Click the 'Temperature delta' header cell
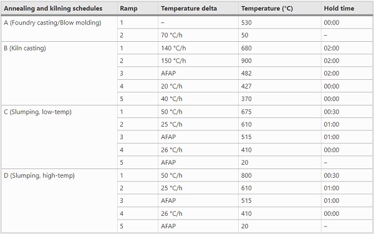Viewport: 374px width, 234px height. tap(198, 9)
